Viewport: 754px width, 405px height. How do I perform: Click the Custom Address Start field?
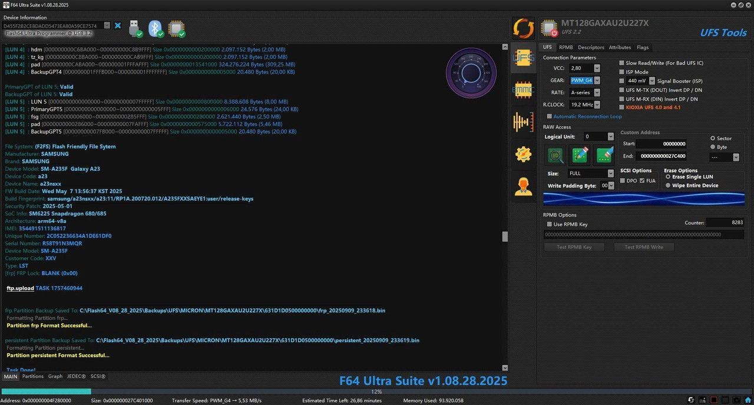click(x=662, y=144)
